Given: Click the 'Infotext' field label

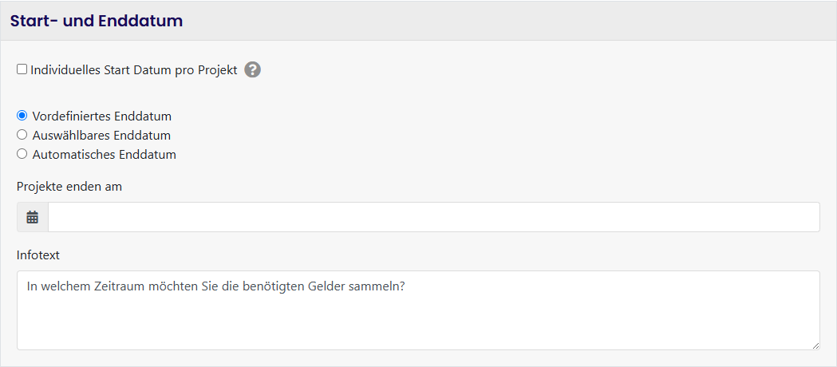Looking at the screenshot, I should pyautogui.click(x=38, y=255).
